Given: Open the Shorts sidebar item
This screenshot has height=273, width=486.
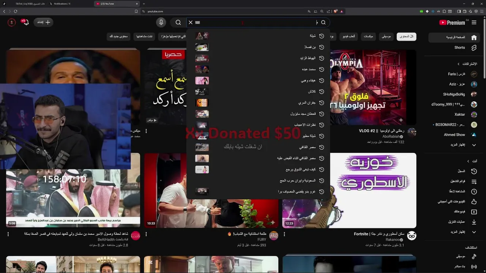Looking at the screenshot, I should [x=453, y=48].
